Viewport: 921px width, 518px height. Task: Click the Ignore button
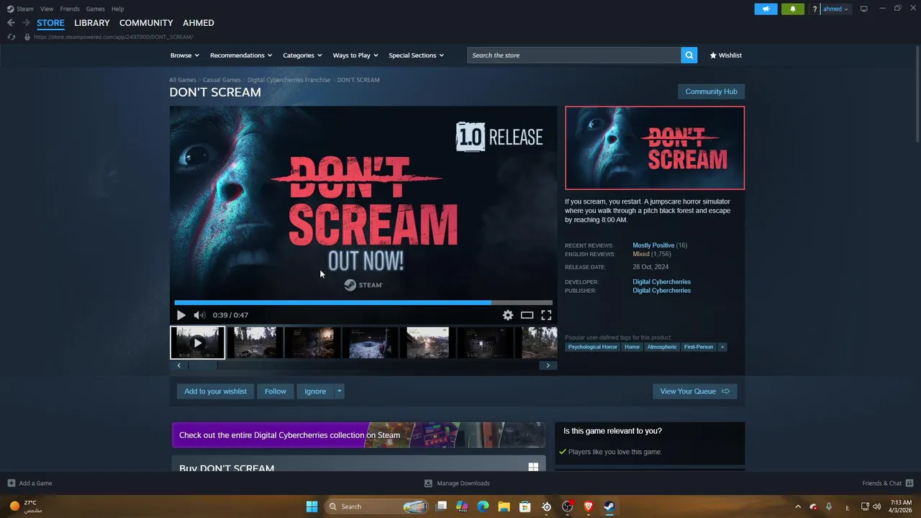pos(315,391)
